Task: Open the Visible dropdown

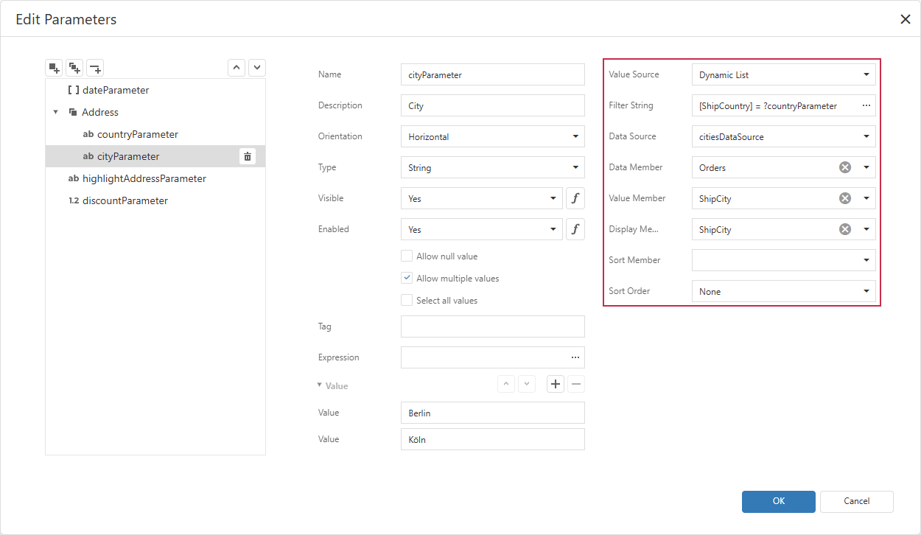Action: 482,198
